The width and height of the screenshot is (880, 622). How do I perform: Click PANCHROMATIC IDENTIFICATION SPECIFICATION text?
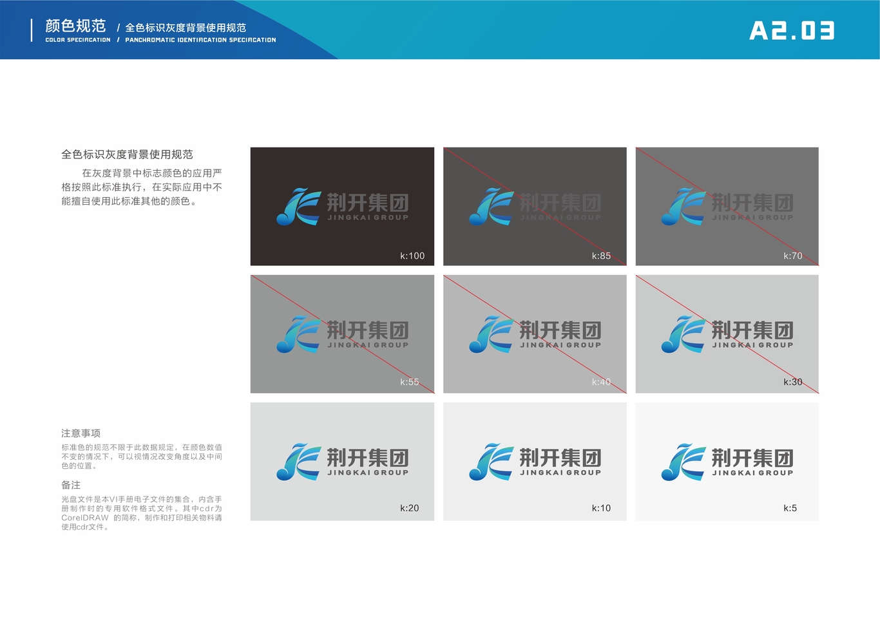coord(200,40)
